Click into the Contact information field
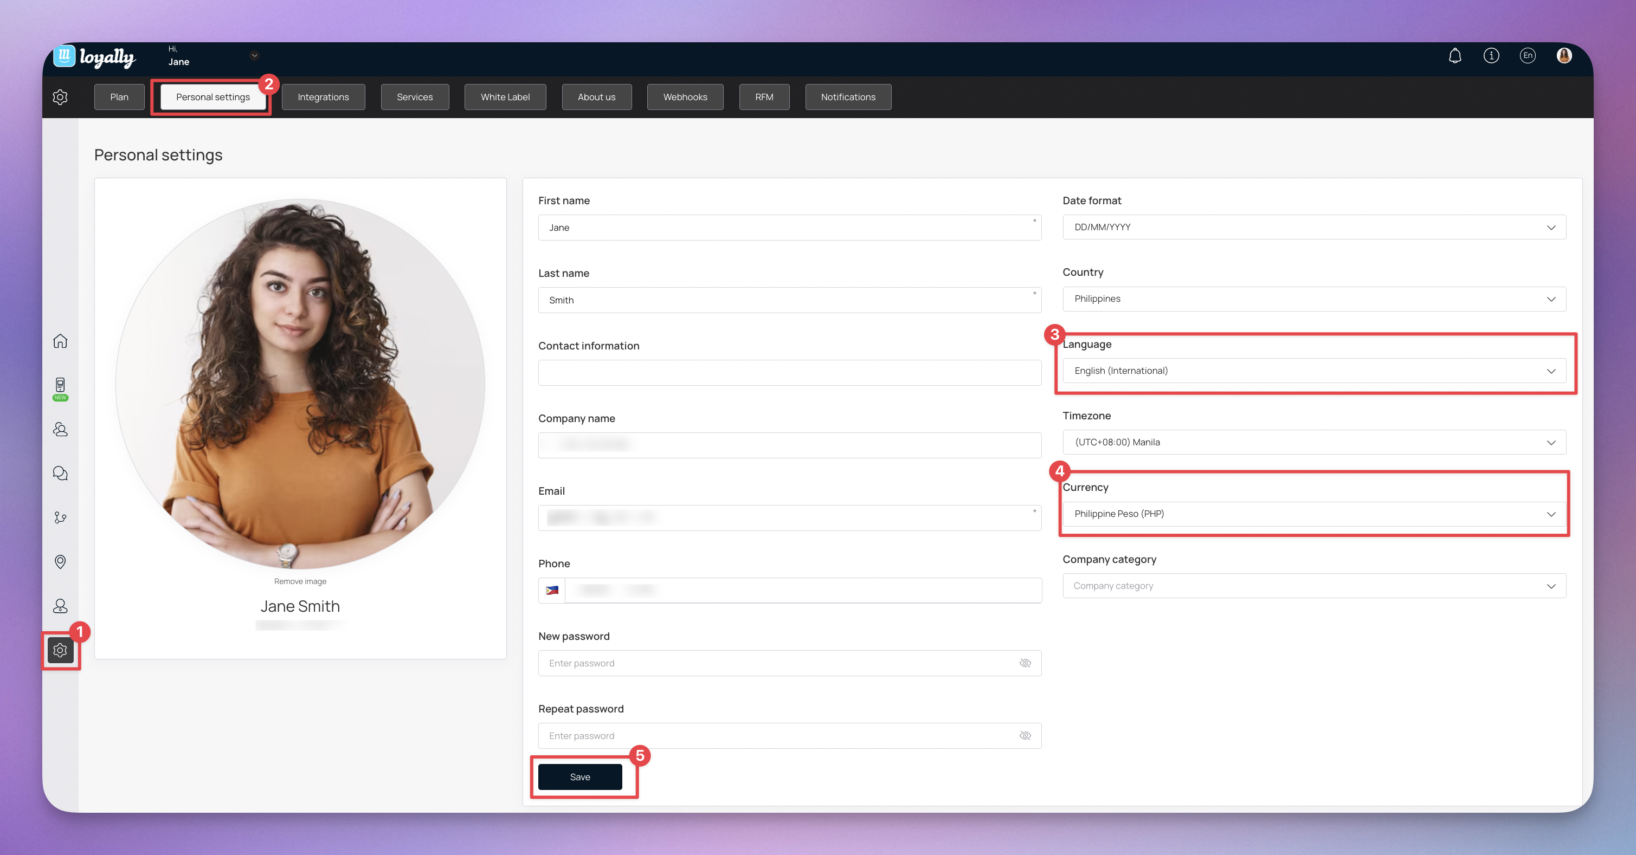The width and height of the screenshot is (1636, 855). 789,373
